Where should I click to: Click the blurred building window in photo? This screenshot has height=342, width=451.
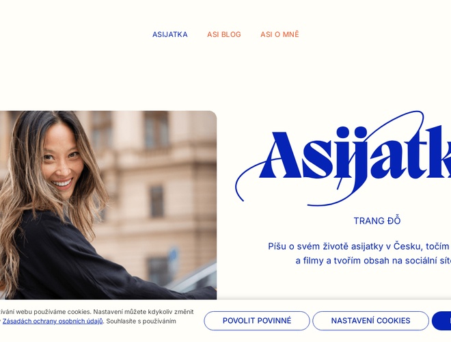[156, 202]
